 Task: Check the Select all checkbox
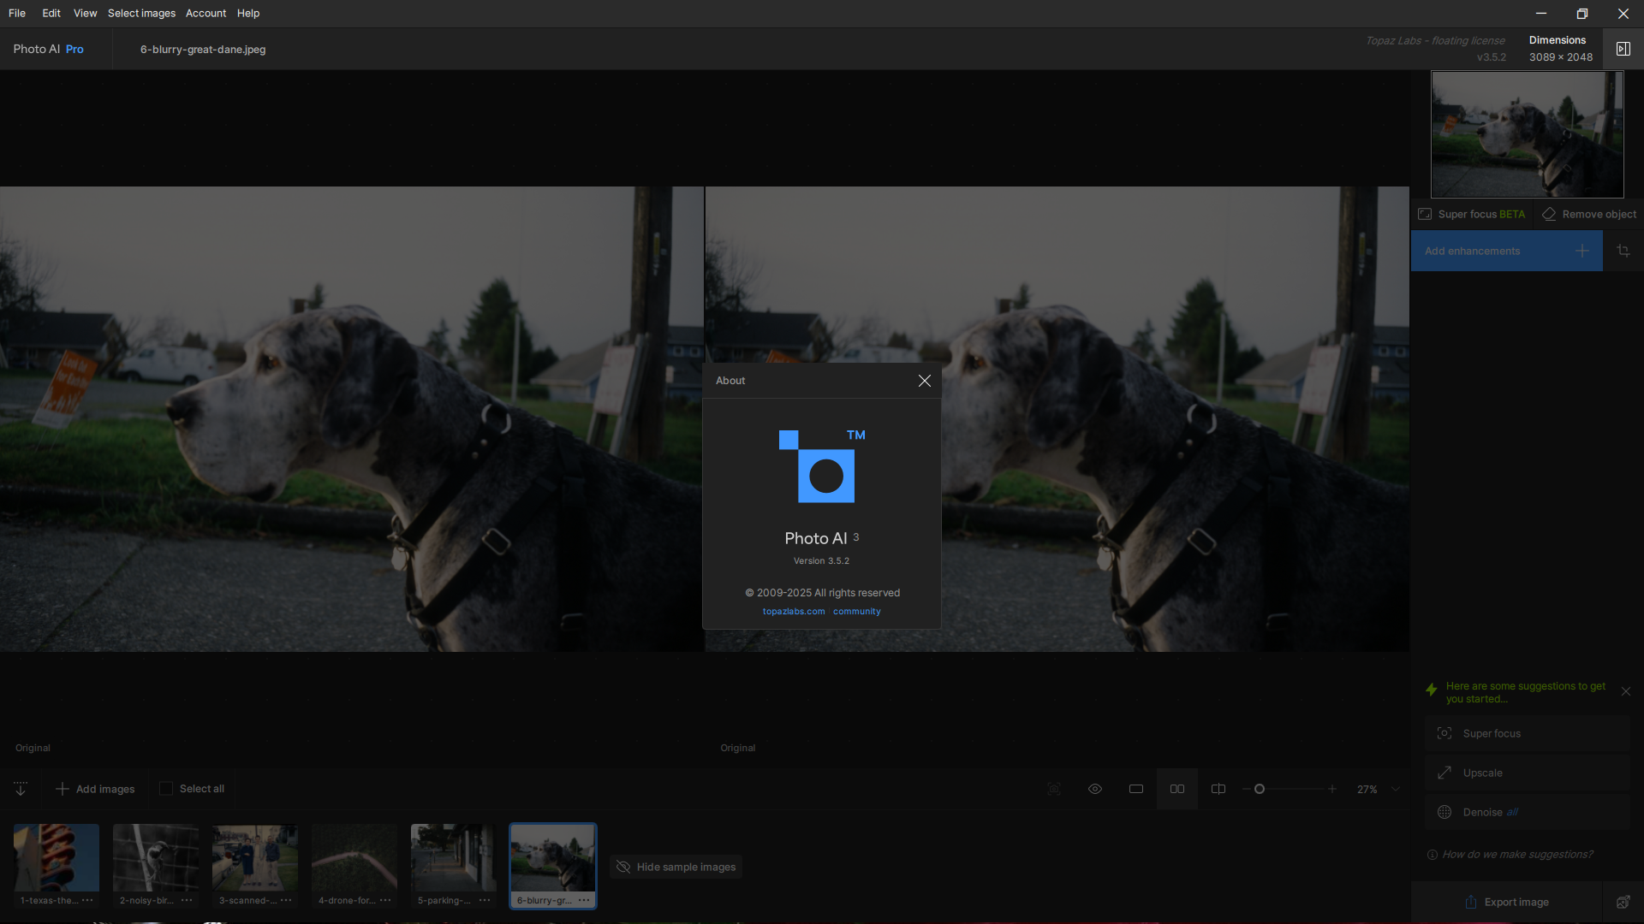(166, 789)
